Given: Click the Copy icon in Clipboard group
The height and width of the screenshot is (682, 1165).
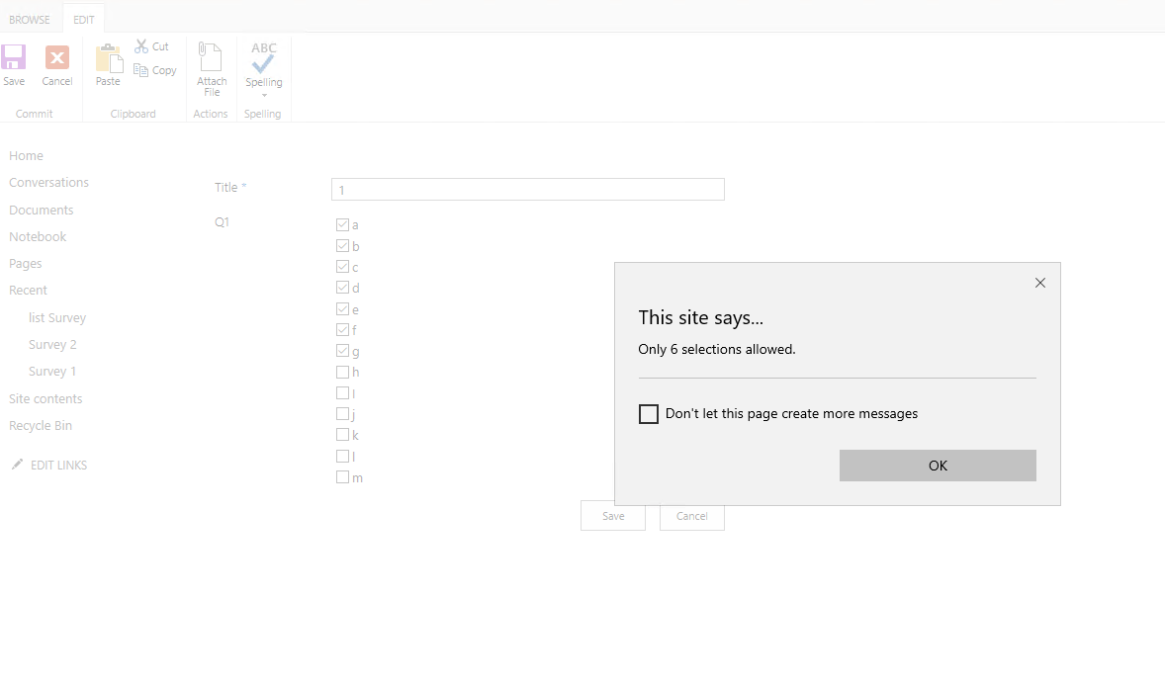Looking at the screenshot, I should click(x=141, y=70).
